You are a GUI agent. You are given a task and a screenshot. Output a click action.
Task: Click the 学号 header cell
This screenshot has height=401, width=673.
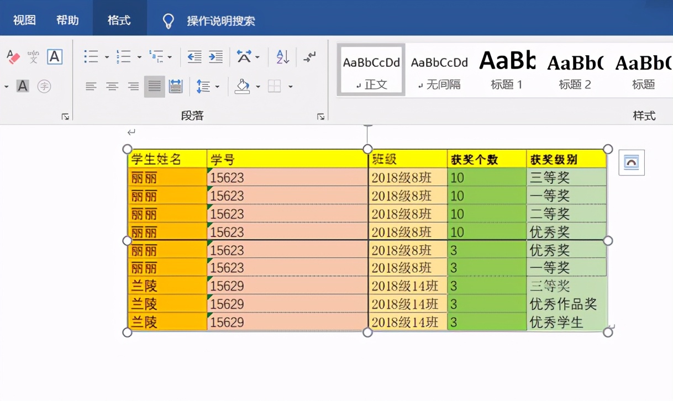coord(287,159)
